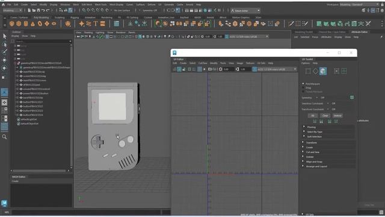The height and width of the screenshot is (217, 385).
Task: Create a polygon cube from the shelf
Action: (x=19, y=24)
